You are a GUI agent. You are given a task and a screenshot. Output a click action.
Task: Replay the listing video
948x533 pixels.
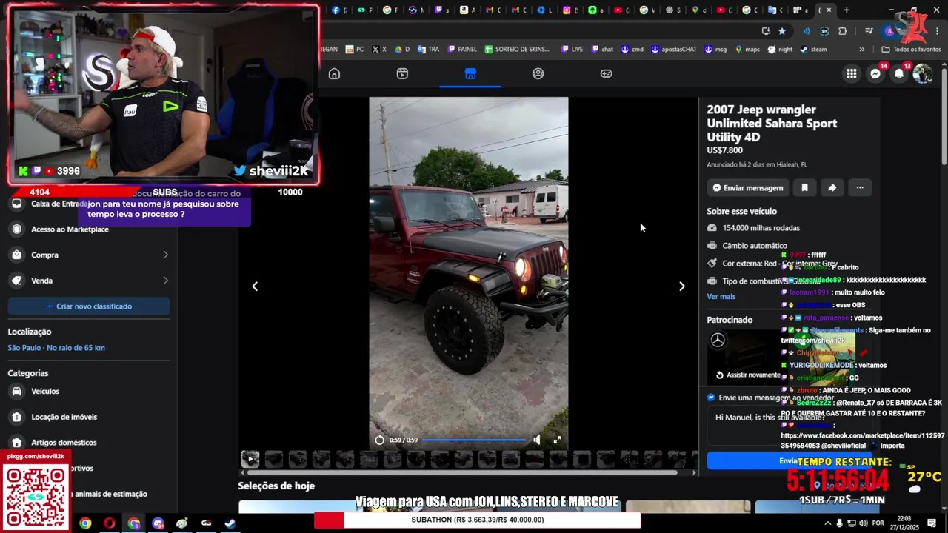pos(380,440)
